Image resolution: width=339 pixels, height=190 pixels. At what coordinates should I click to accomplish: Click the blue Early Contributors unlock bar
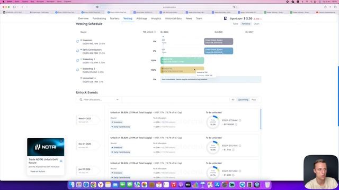[x=219, y=51]
